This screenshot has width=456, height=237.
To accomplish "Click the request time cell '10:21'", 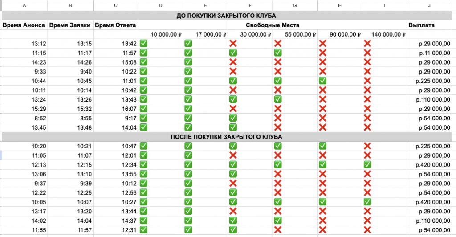I will click(x=70, y=146).
